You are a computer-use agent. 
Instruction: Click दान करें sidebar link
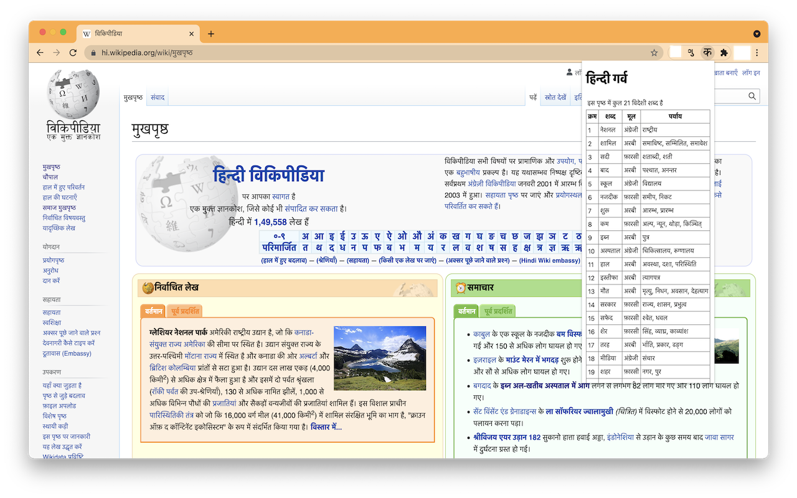coord(52,281)
